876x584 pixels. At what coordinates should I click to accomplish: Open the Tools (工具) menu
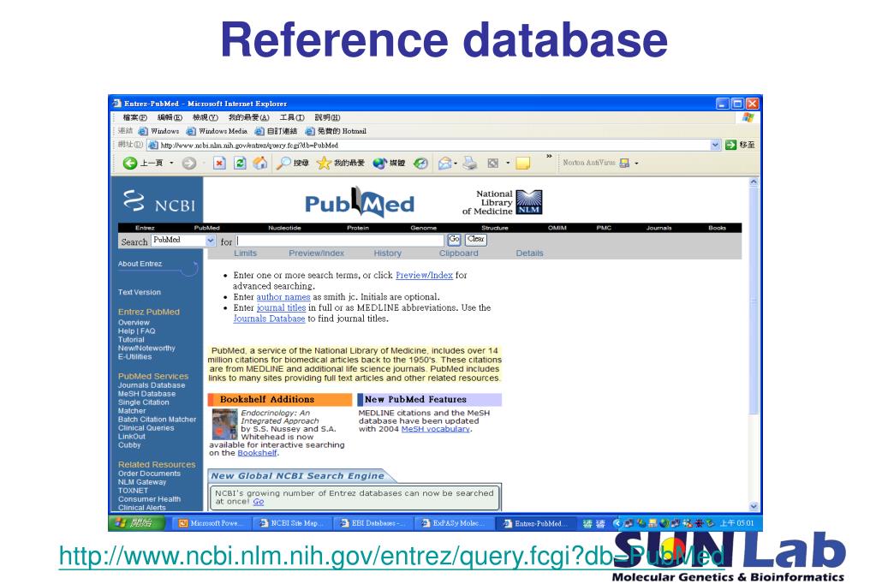point(292,117)
